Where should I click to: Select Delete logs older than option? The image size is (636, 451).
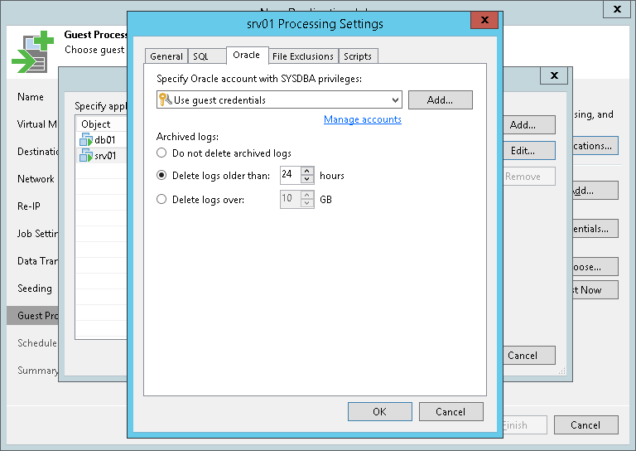(x=161, y=176)
